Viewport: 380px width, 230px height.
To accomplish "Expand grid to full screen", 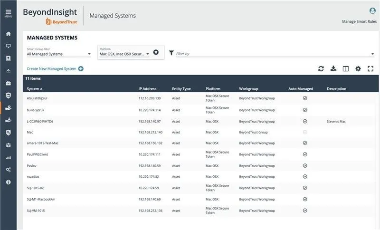I will click(370, 68).
